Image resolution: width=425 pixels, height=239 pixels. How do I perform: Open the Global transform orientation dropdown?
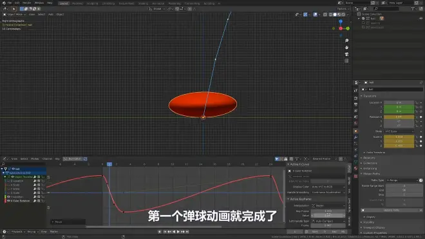(x=157, y=8)
